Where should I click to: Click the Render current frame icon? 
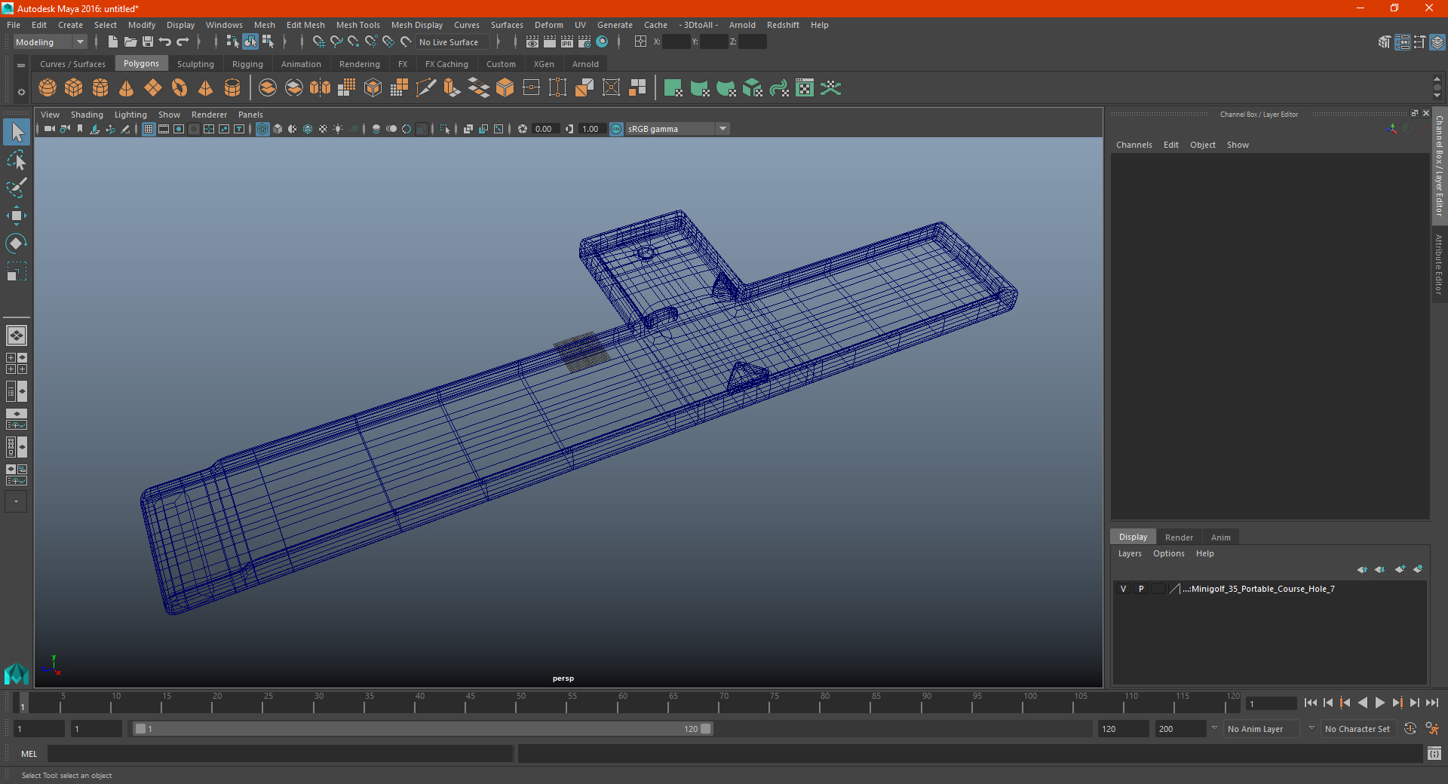pyautogui.click(x=550, y=42)
